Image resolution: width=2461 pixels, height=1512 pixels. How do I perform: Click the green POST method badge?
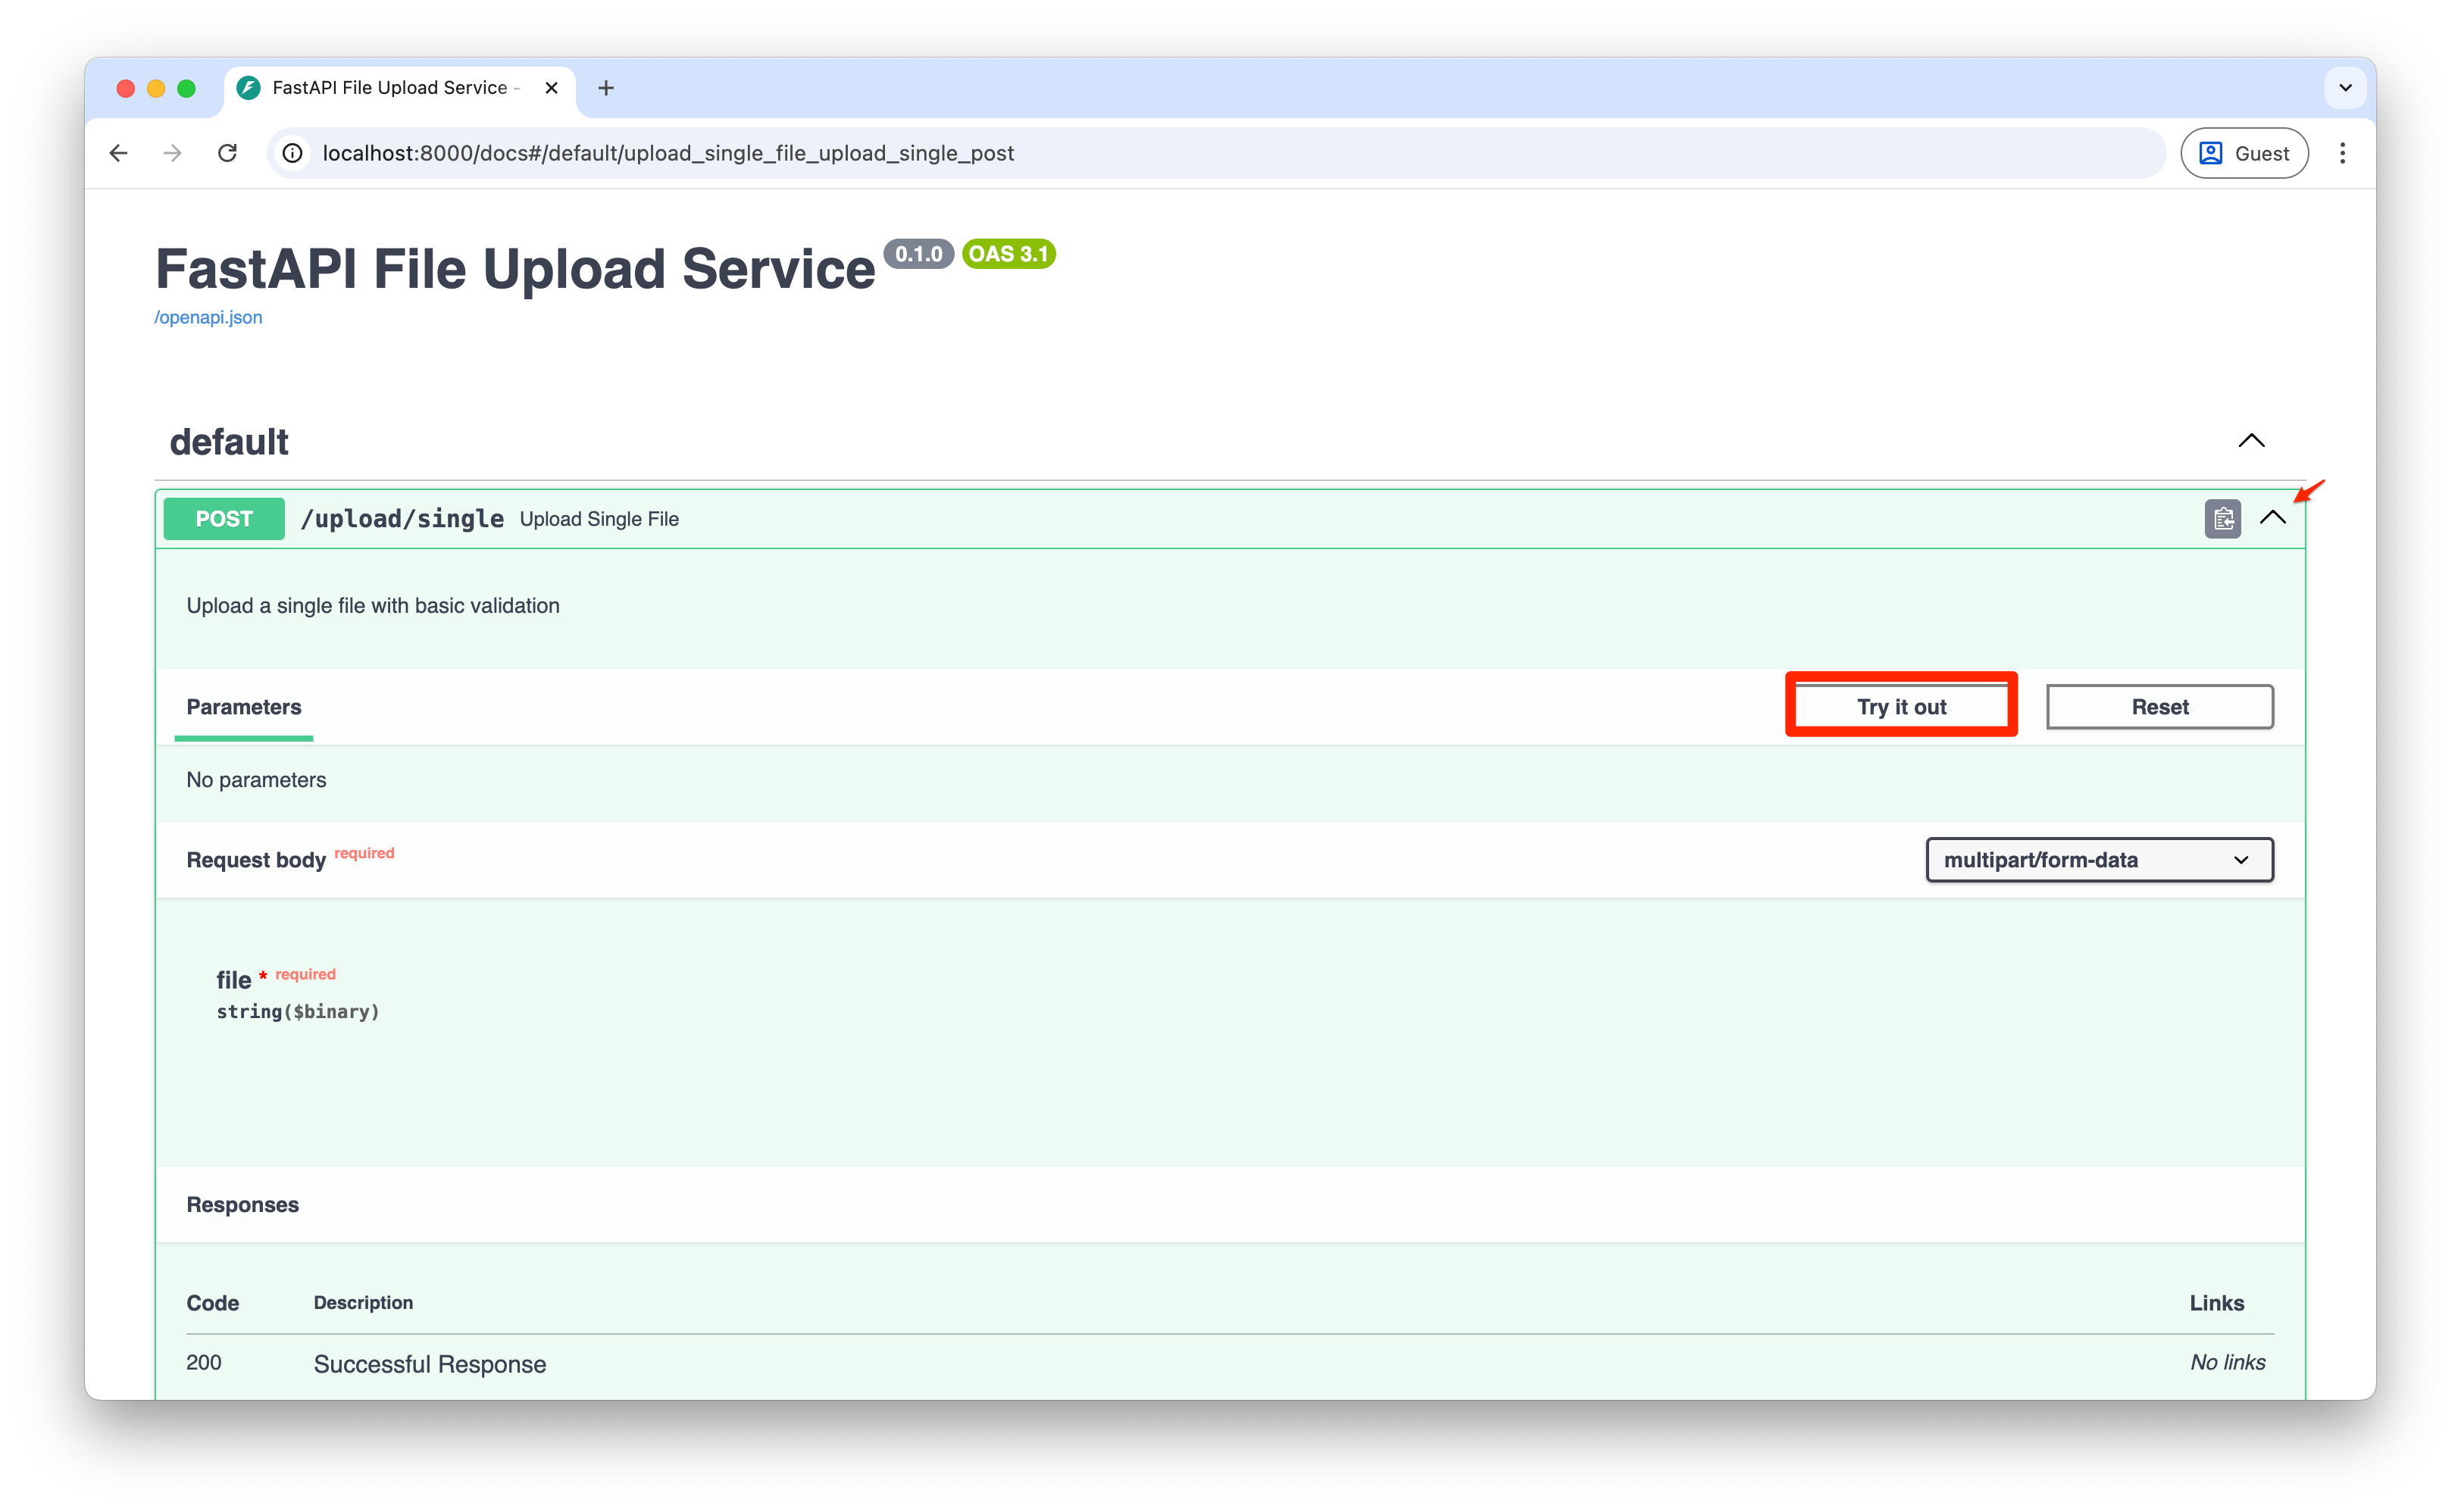pos(224,519)
